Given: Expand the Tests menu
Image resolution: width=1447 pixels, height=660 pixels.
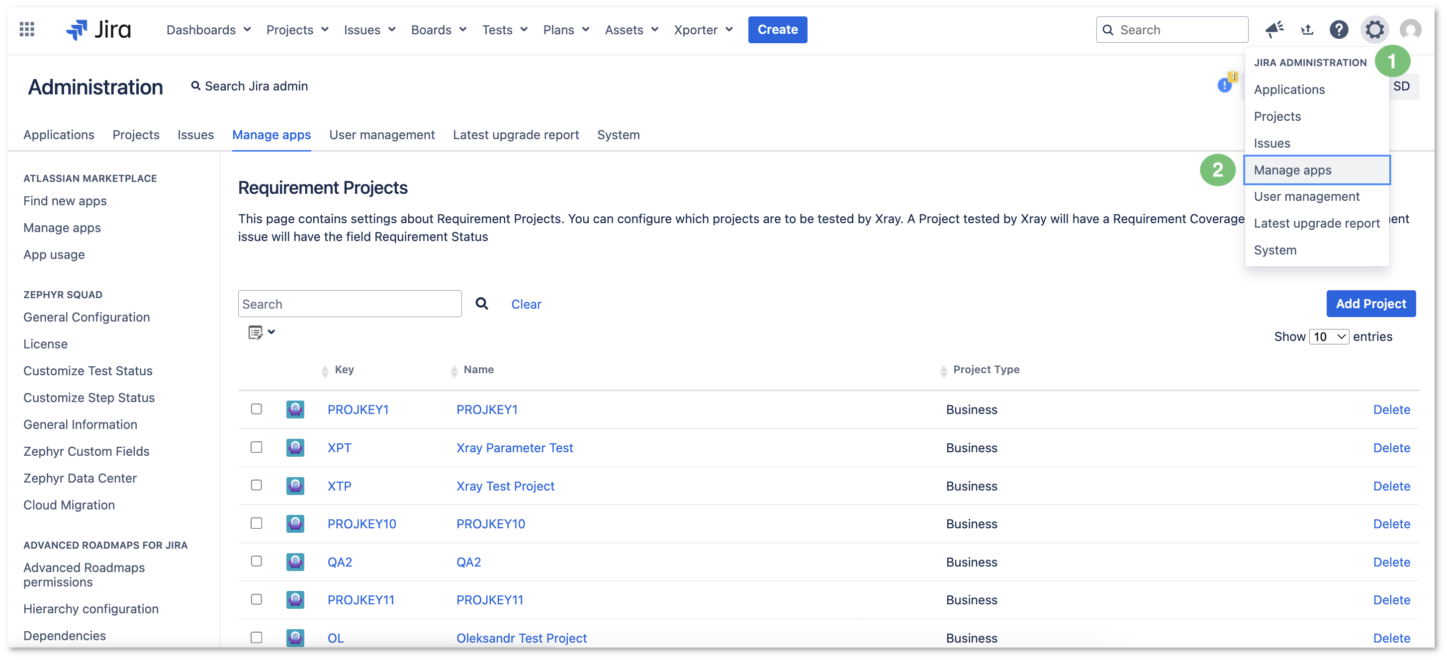Looking at the screenshot, I should (505, 30).
